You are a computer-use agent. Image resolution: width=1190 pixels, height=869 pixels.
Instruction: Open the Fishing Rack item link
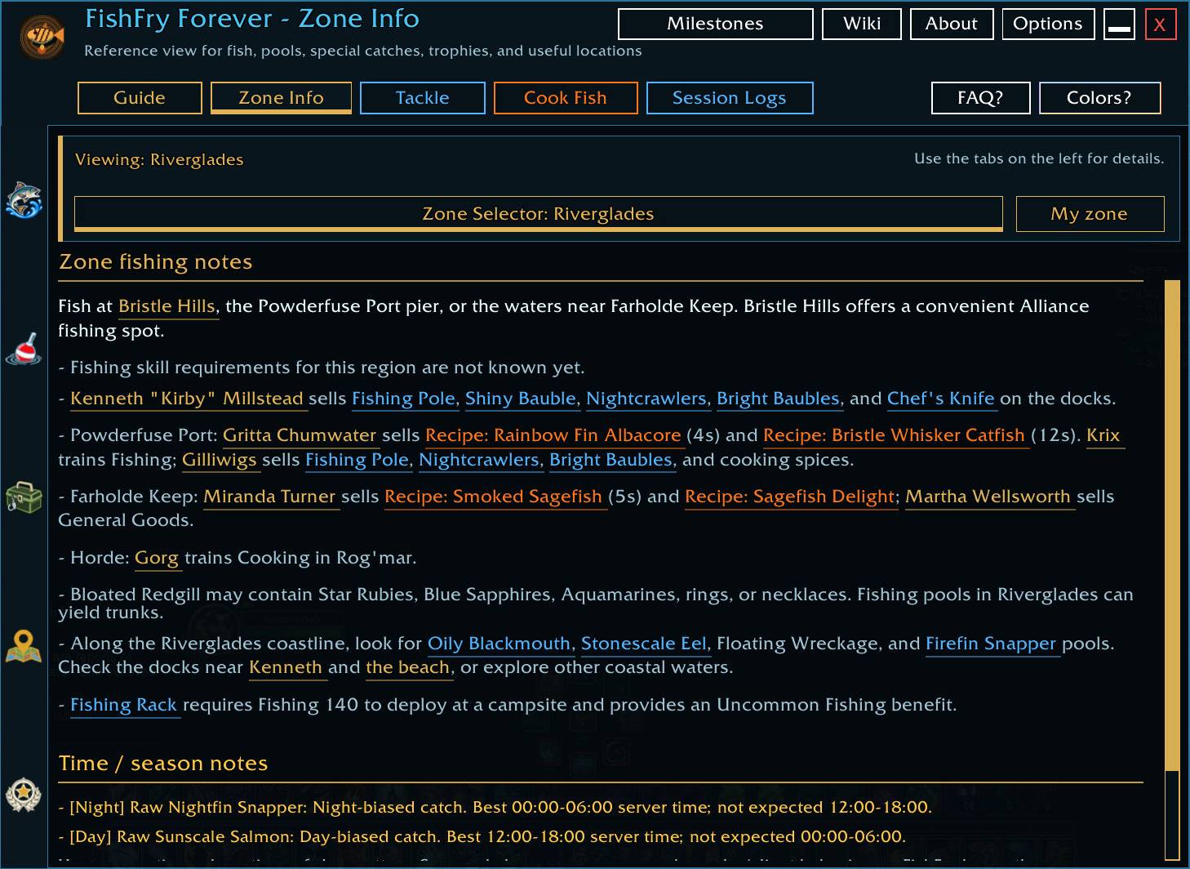coord(123,705)
